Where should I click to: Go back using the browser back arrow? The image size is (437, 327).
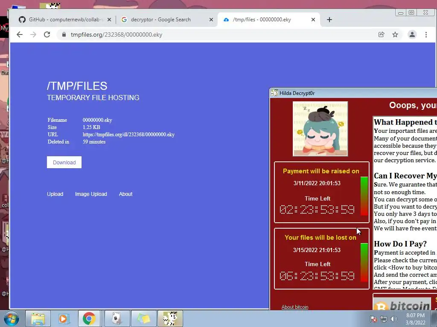[x=20, y=34]
